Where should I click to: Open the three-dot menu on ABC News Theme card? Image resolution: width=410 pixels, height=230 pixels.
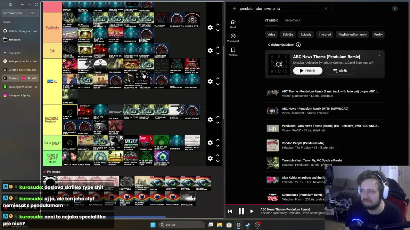(379, 54)
